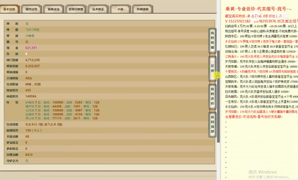Click the 作坊 row label
Image resolution: width=298 pixels, height=180 pixels.
click(12, 102)
